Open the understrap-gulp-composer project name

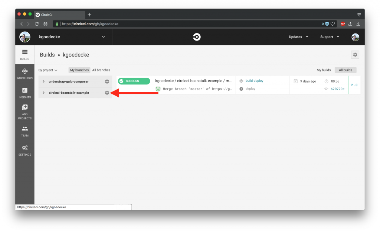coord(69,81)
